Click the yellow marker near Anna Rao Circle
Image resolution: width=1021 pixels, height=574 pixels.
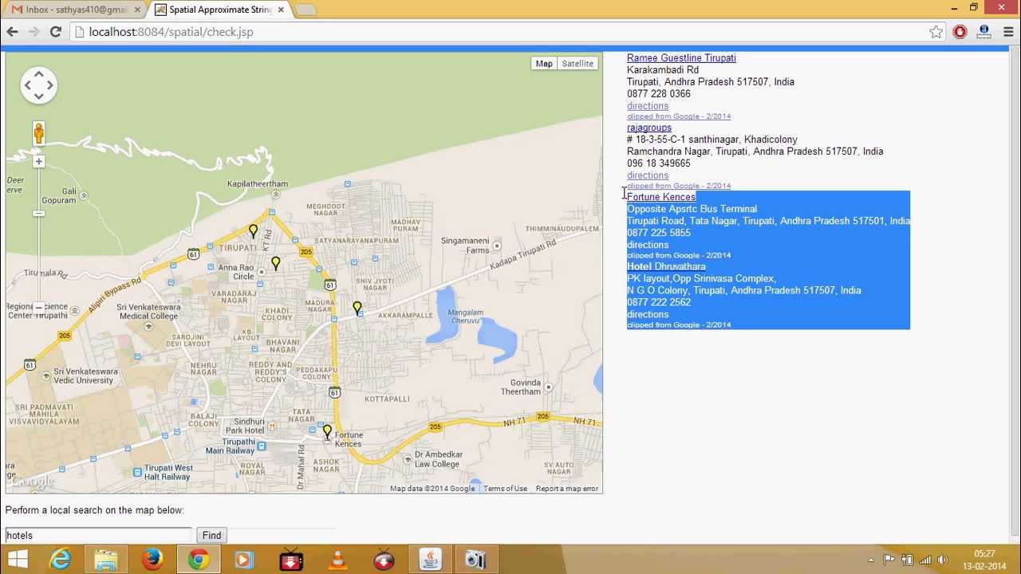tap(275, 262)
